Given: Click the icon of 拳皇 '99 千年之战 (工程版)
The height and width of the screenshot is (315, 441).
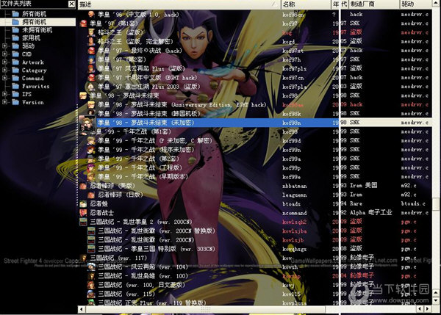Looking at the screenshot, I should 91,167.
